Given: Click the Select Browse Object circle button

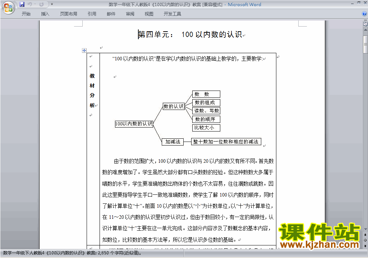Looking at the screenshot, I should (365, 240).
